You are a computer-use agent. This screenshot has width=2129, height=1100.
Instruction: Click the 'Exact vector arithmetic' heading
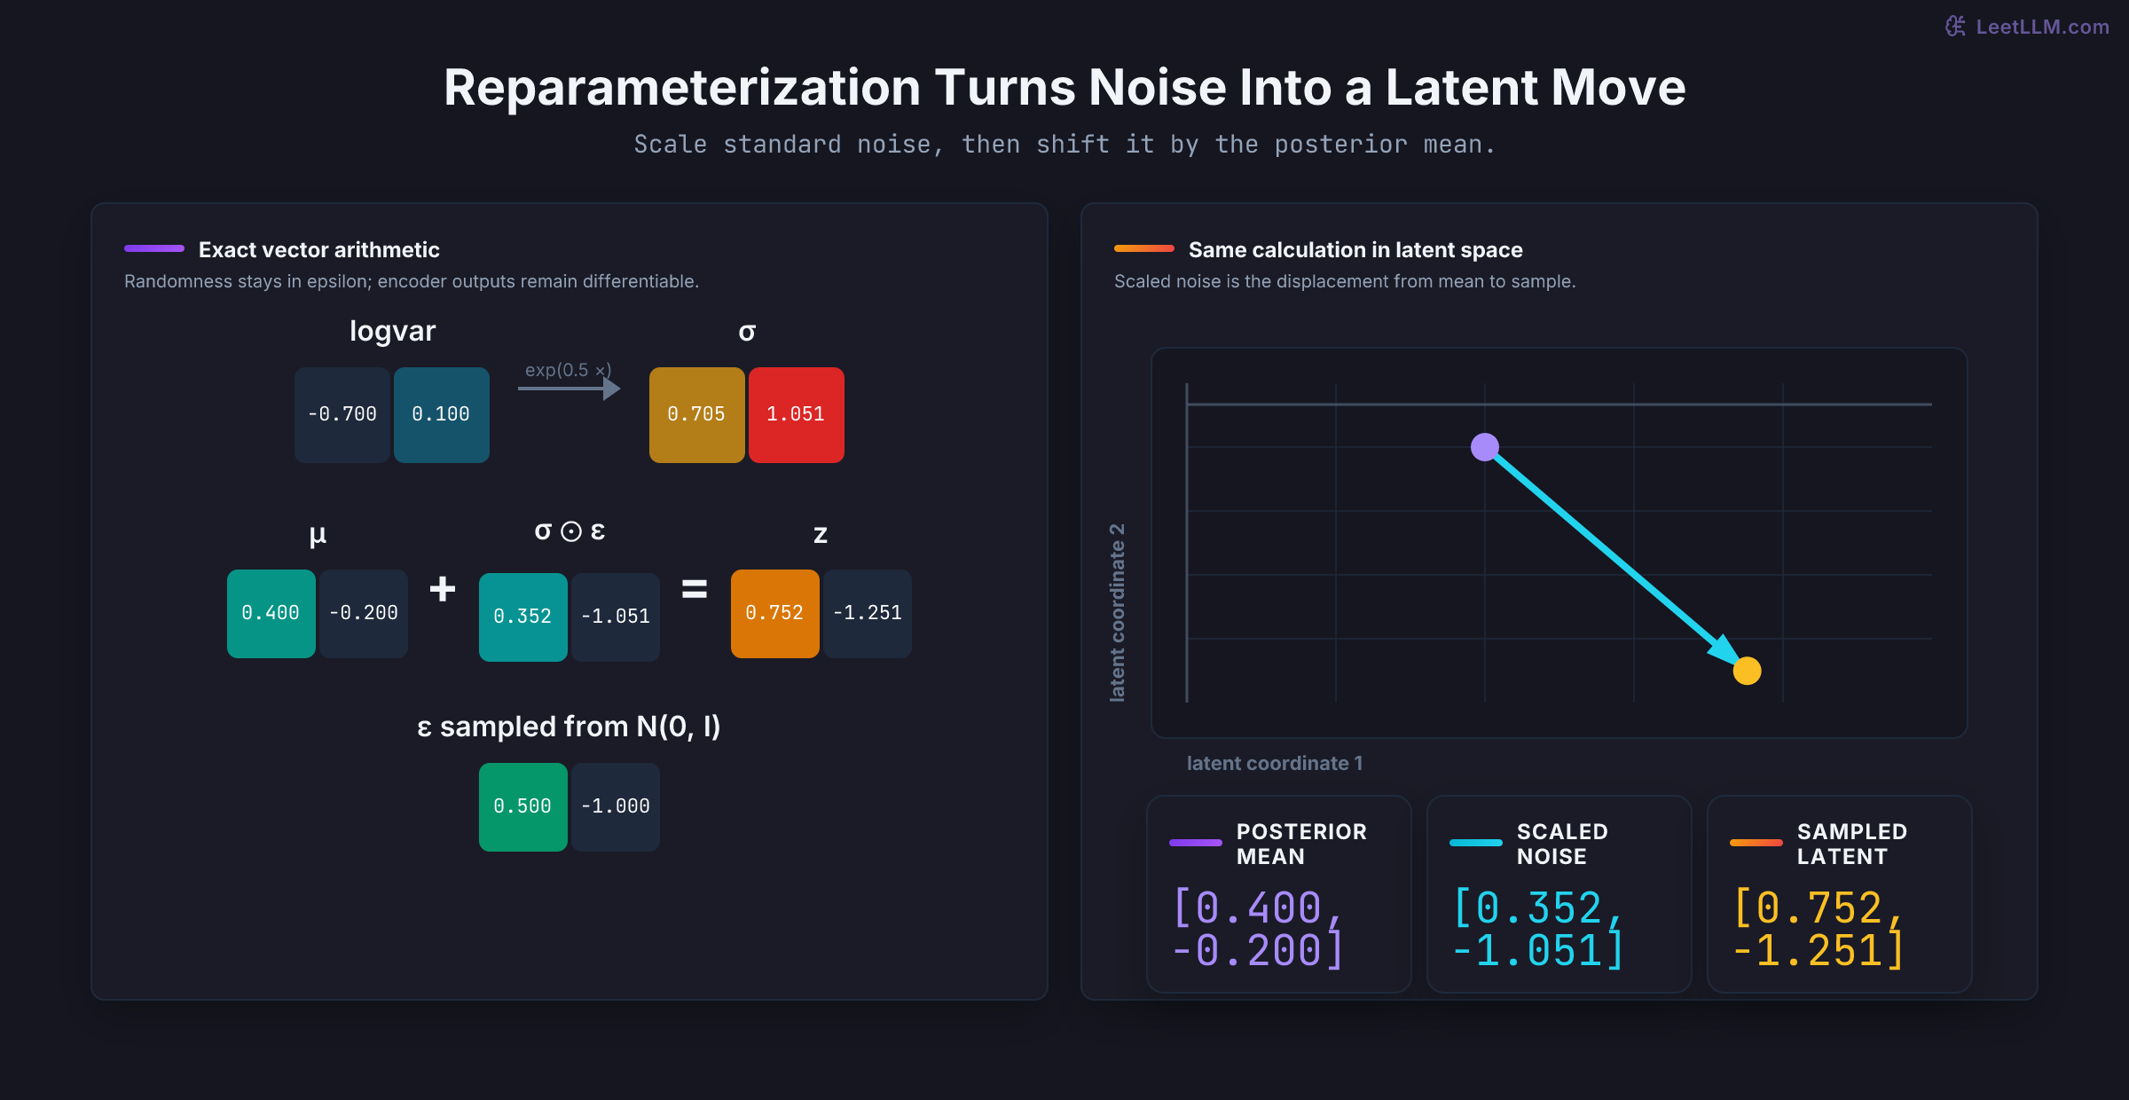pos(319,250)
